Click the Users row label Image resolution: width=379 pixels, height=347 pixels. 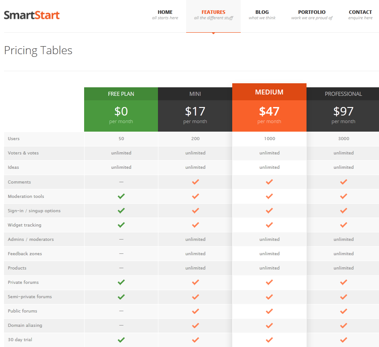(13, 138)
